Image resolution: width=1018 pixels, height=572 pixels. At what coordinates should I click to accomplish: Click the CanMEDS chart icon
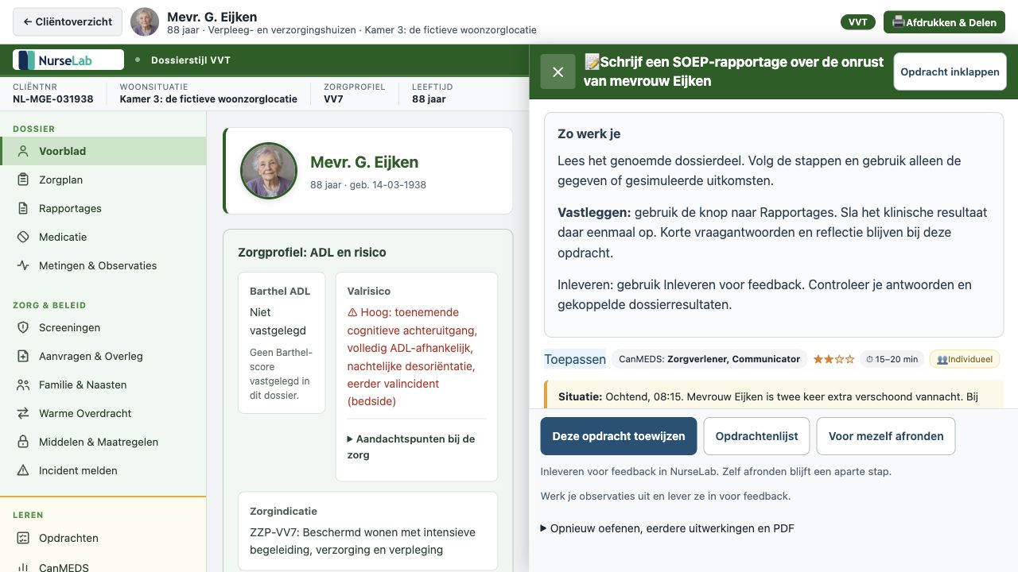tap(23, 567)
